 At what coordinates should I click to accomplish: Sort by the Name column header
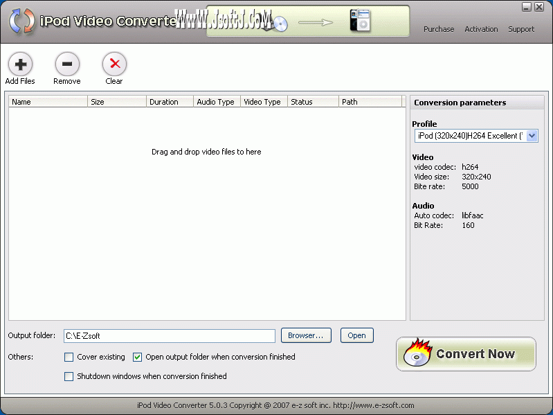[48, 102]
